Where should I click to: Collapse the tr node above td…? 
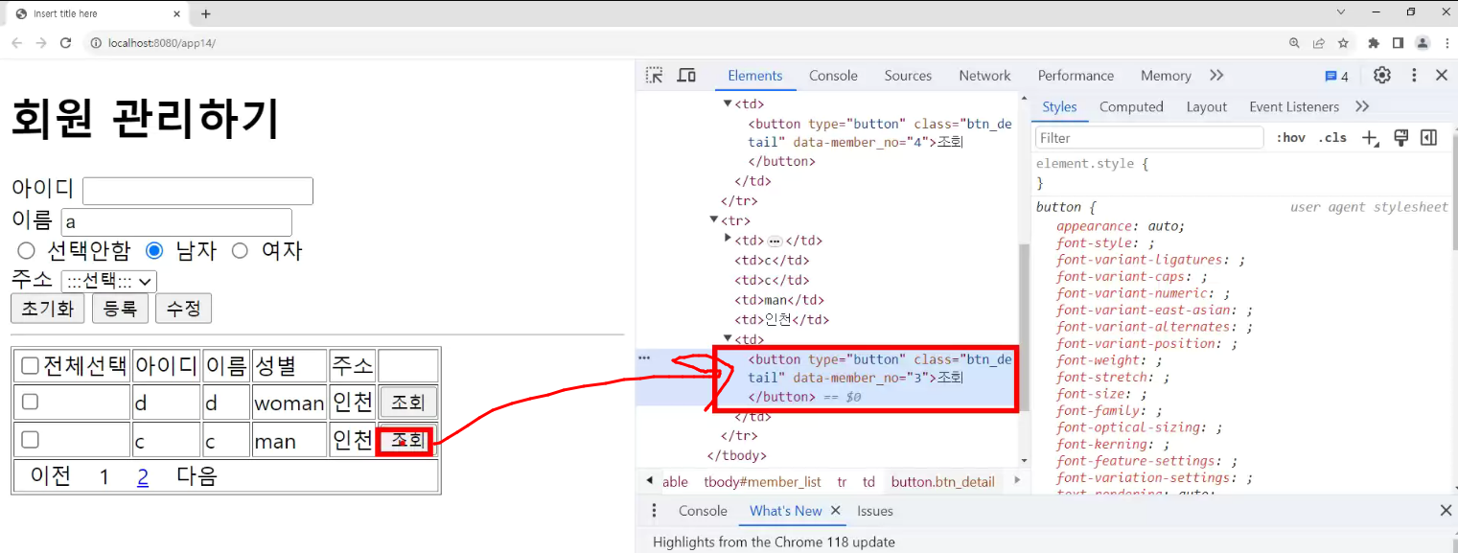click(x=714, y=220)
